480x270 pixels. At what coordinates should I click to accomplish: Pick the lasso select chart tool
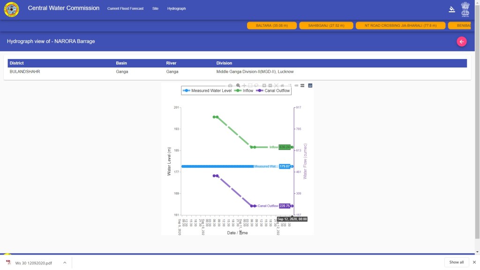[256, 85]
